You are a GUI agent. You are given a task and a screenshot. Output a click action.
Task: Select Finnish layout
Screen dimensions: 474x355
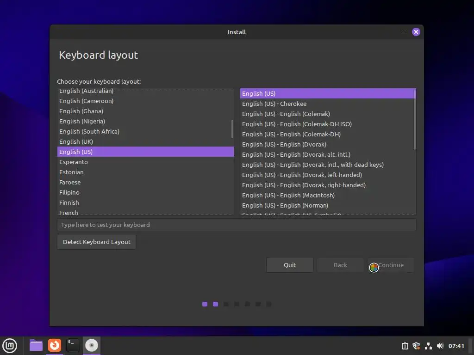click(145, 202)
